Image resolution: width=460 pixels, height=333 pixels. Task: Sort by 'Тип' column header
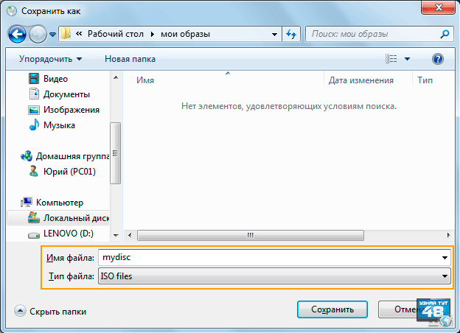[x=425, y=80]
